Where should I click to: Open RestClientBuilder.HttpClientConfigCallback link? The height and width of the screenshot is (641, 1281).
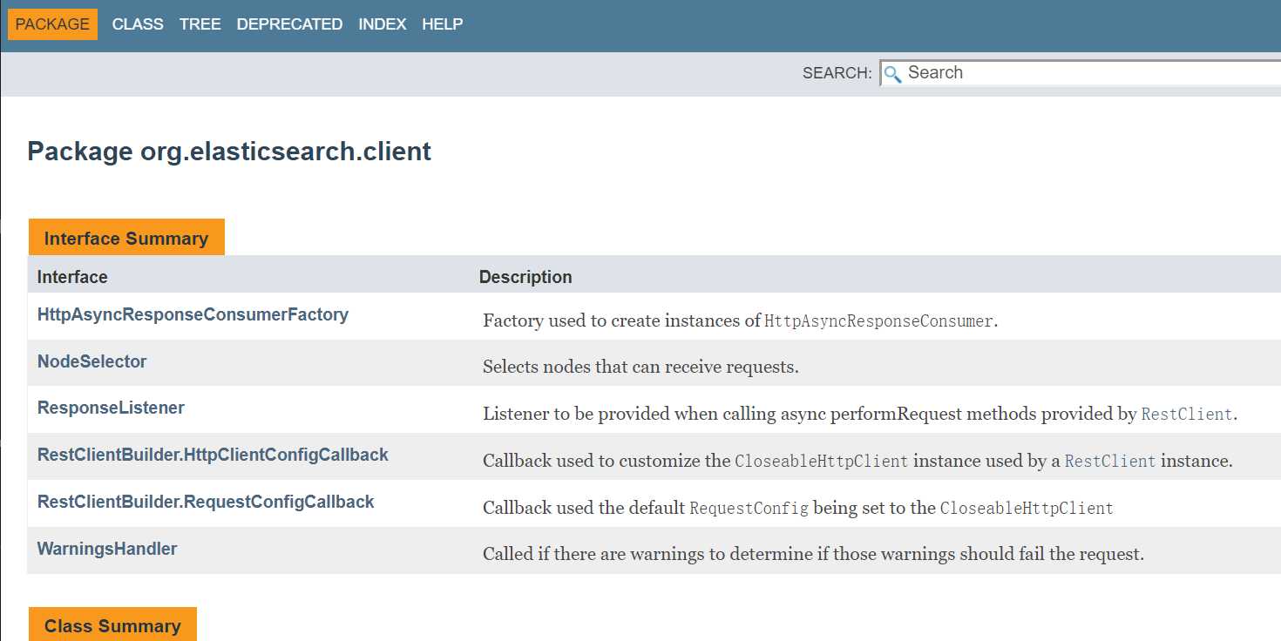213,455
